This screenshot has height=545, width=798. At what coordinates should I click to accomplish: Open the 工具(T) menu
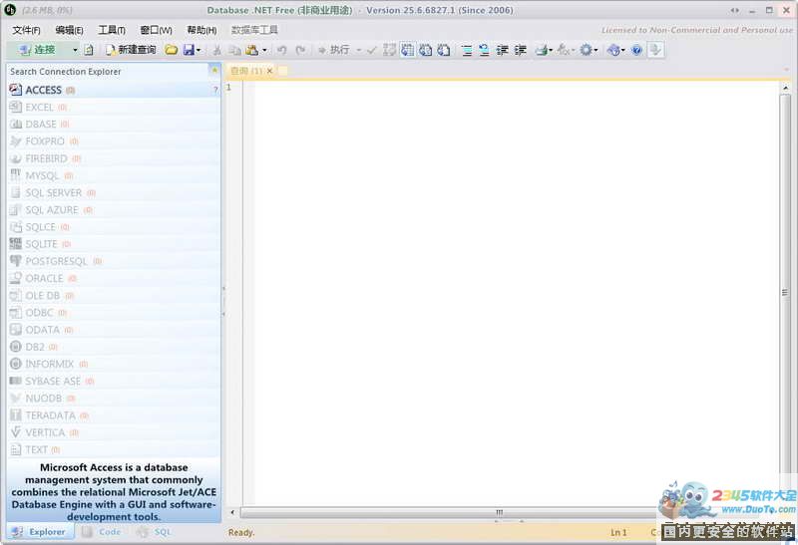pyautogui.click(x=112, y=30)
